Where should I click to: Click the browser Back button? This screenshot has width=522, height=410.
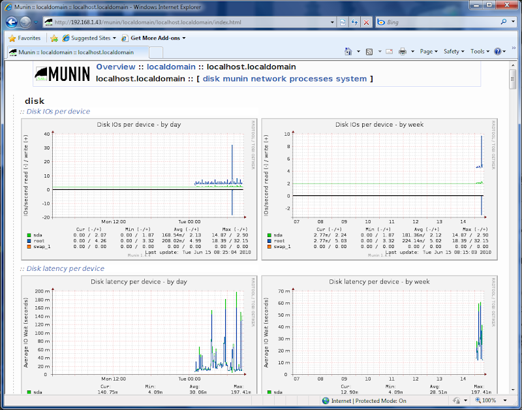click(x=11, y=22)
